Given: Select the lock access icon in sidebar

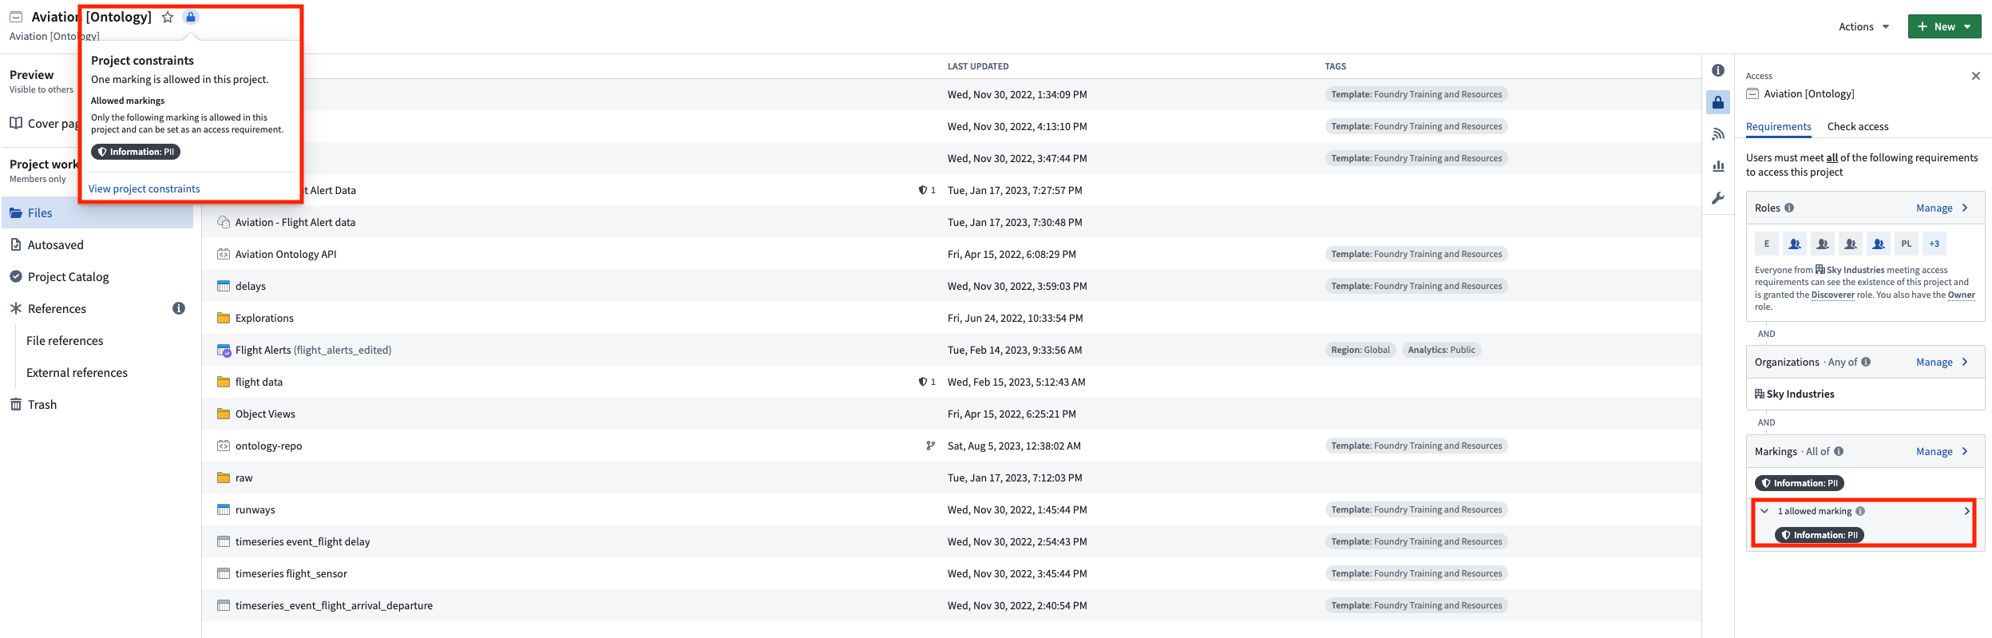Looking at the screenshot, I should pos(1718,102).
